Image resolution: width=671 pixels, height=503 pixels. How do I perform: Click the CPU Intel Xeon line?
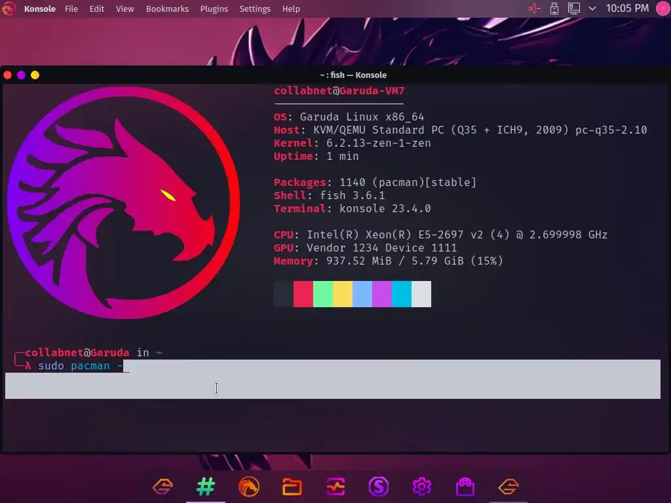[x=441, y=235]
